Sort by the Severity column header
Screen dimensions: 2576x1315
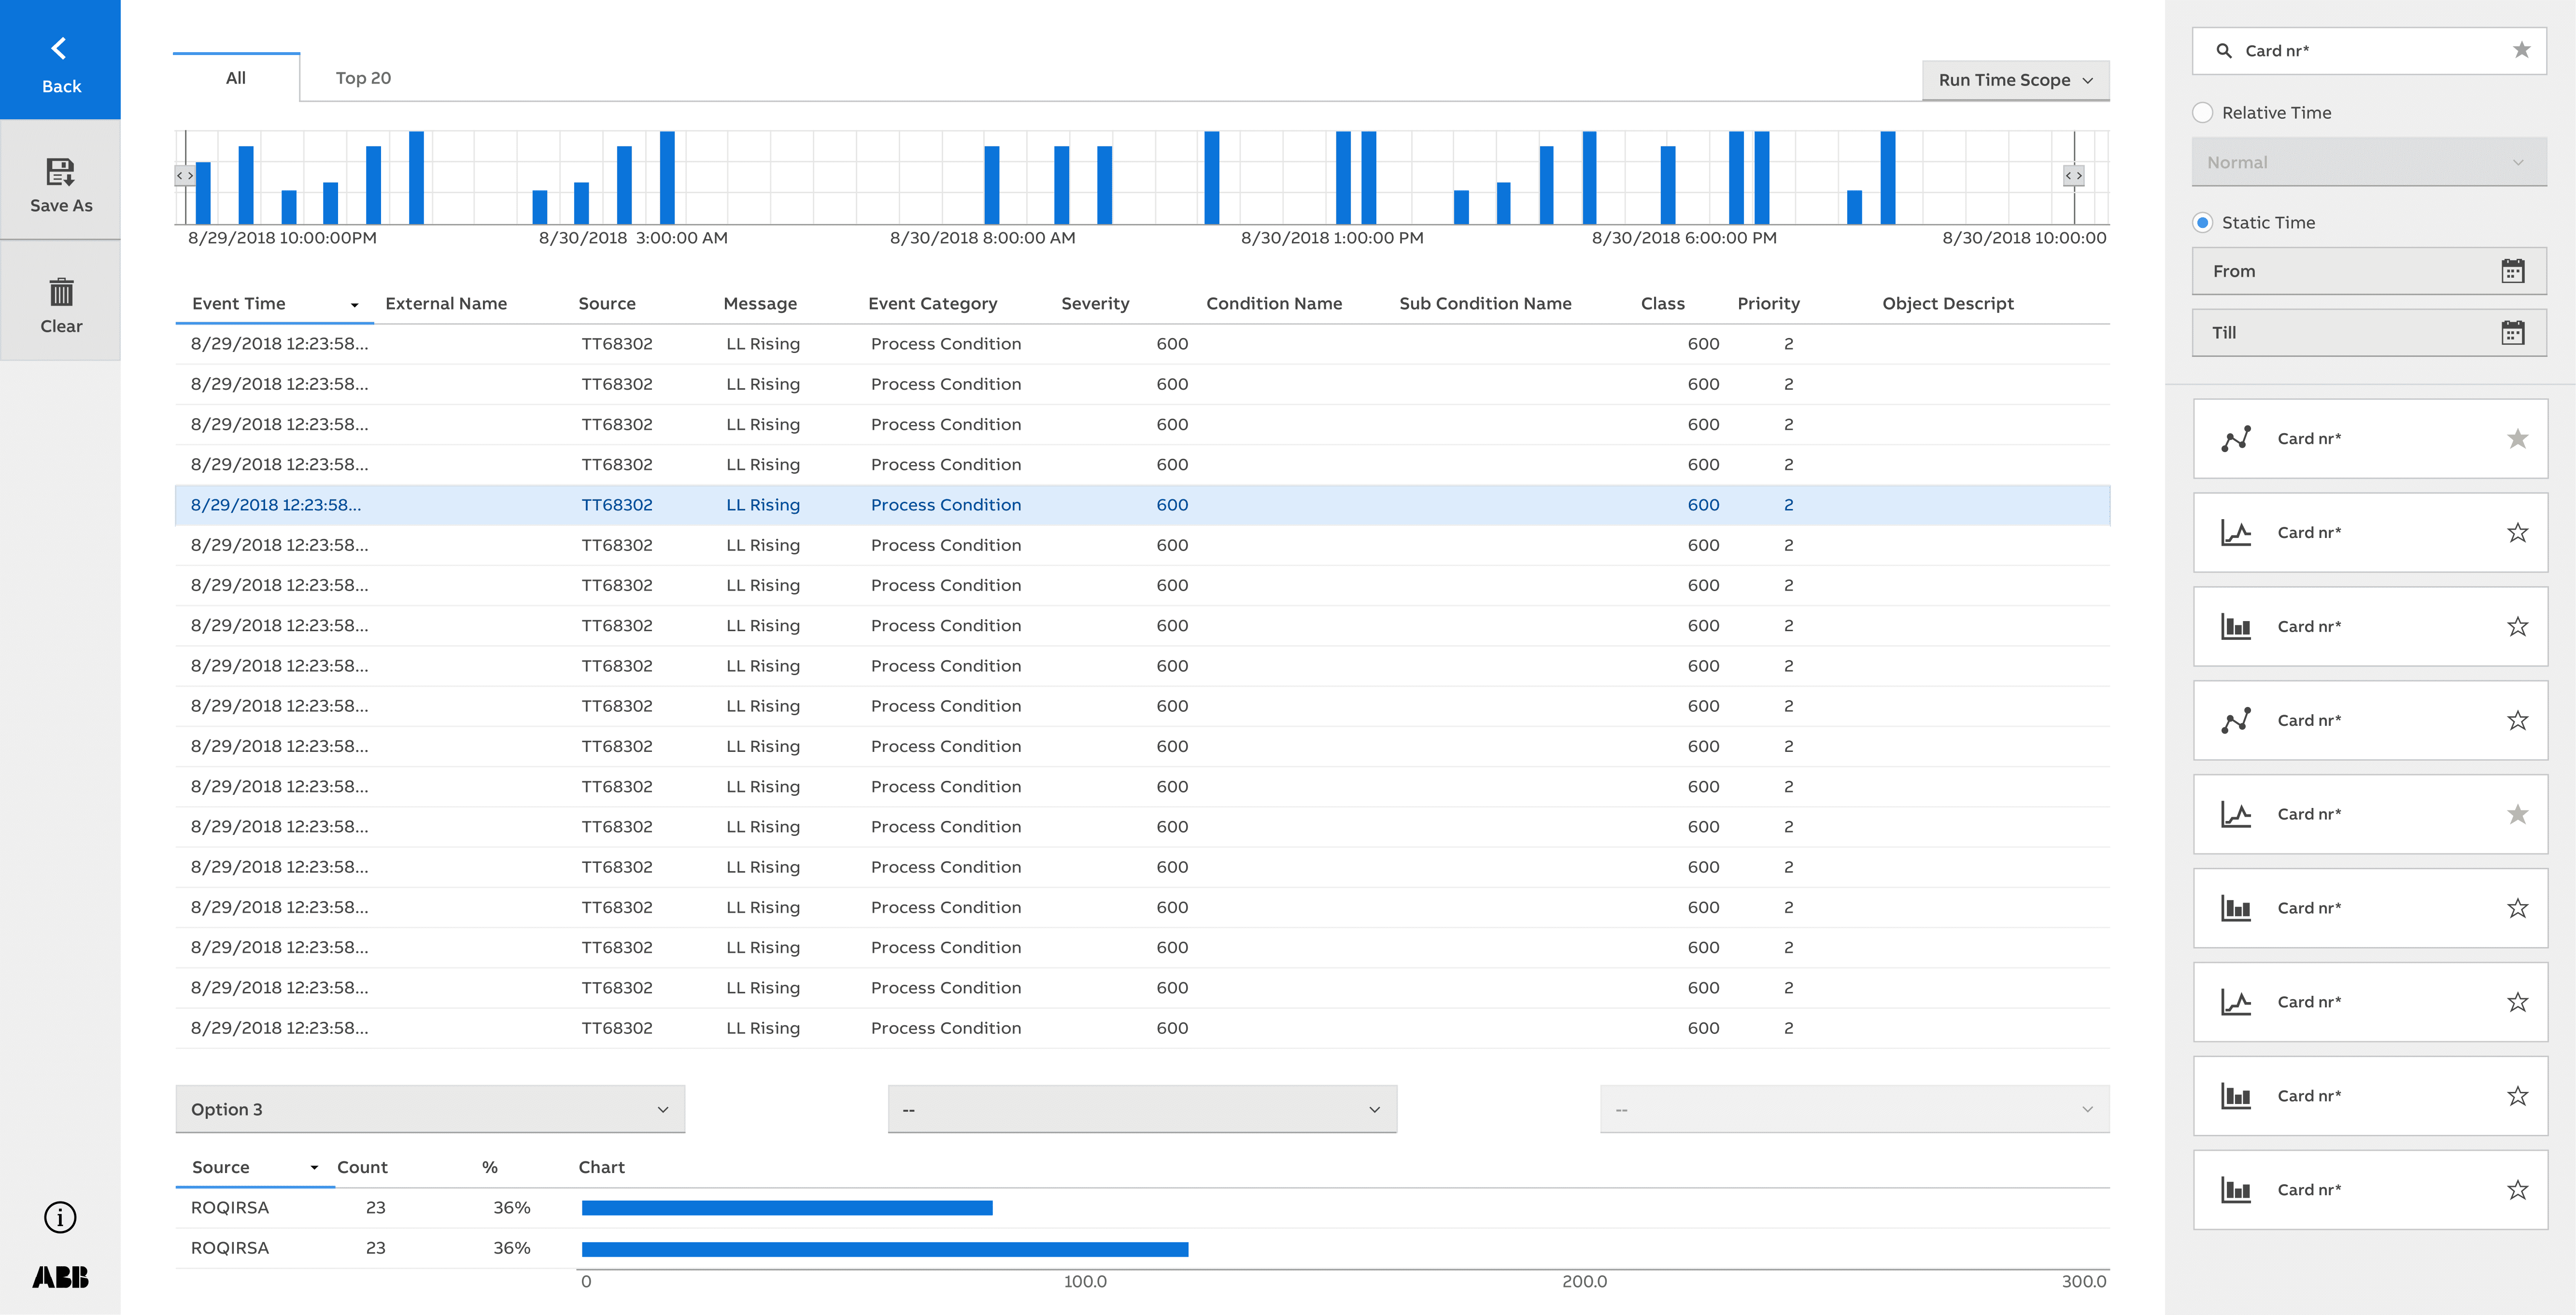click(1095, 303)
